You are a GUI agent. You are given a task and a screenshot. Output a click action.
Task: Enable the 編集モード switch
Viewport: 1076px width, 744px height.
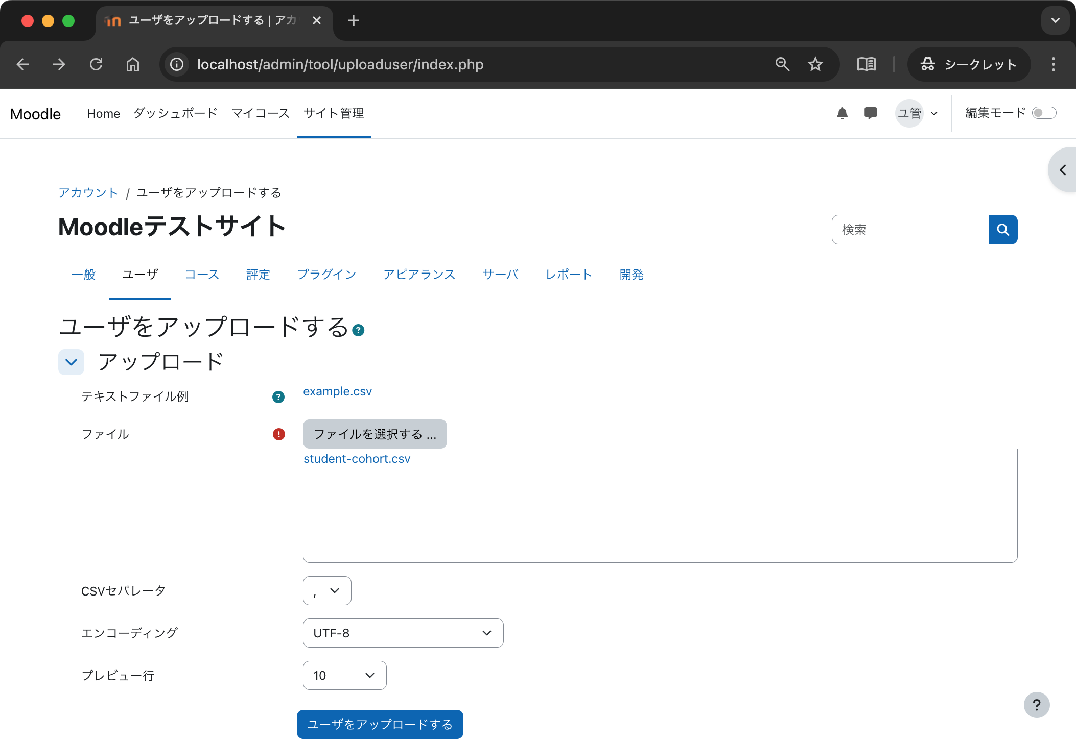click(x=1045, y=113)
